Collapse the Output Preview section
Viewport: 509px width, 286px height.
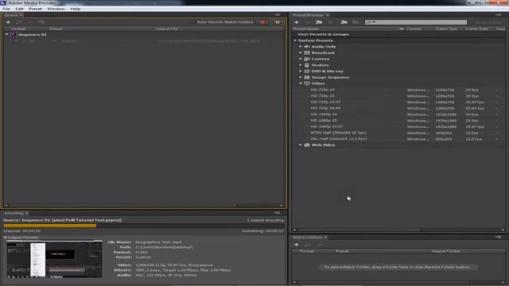pos(6,238)
